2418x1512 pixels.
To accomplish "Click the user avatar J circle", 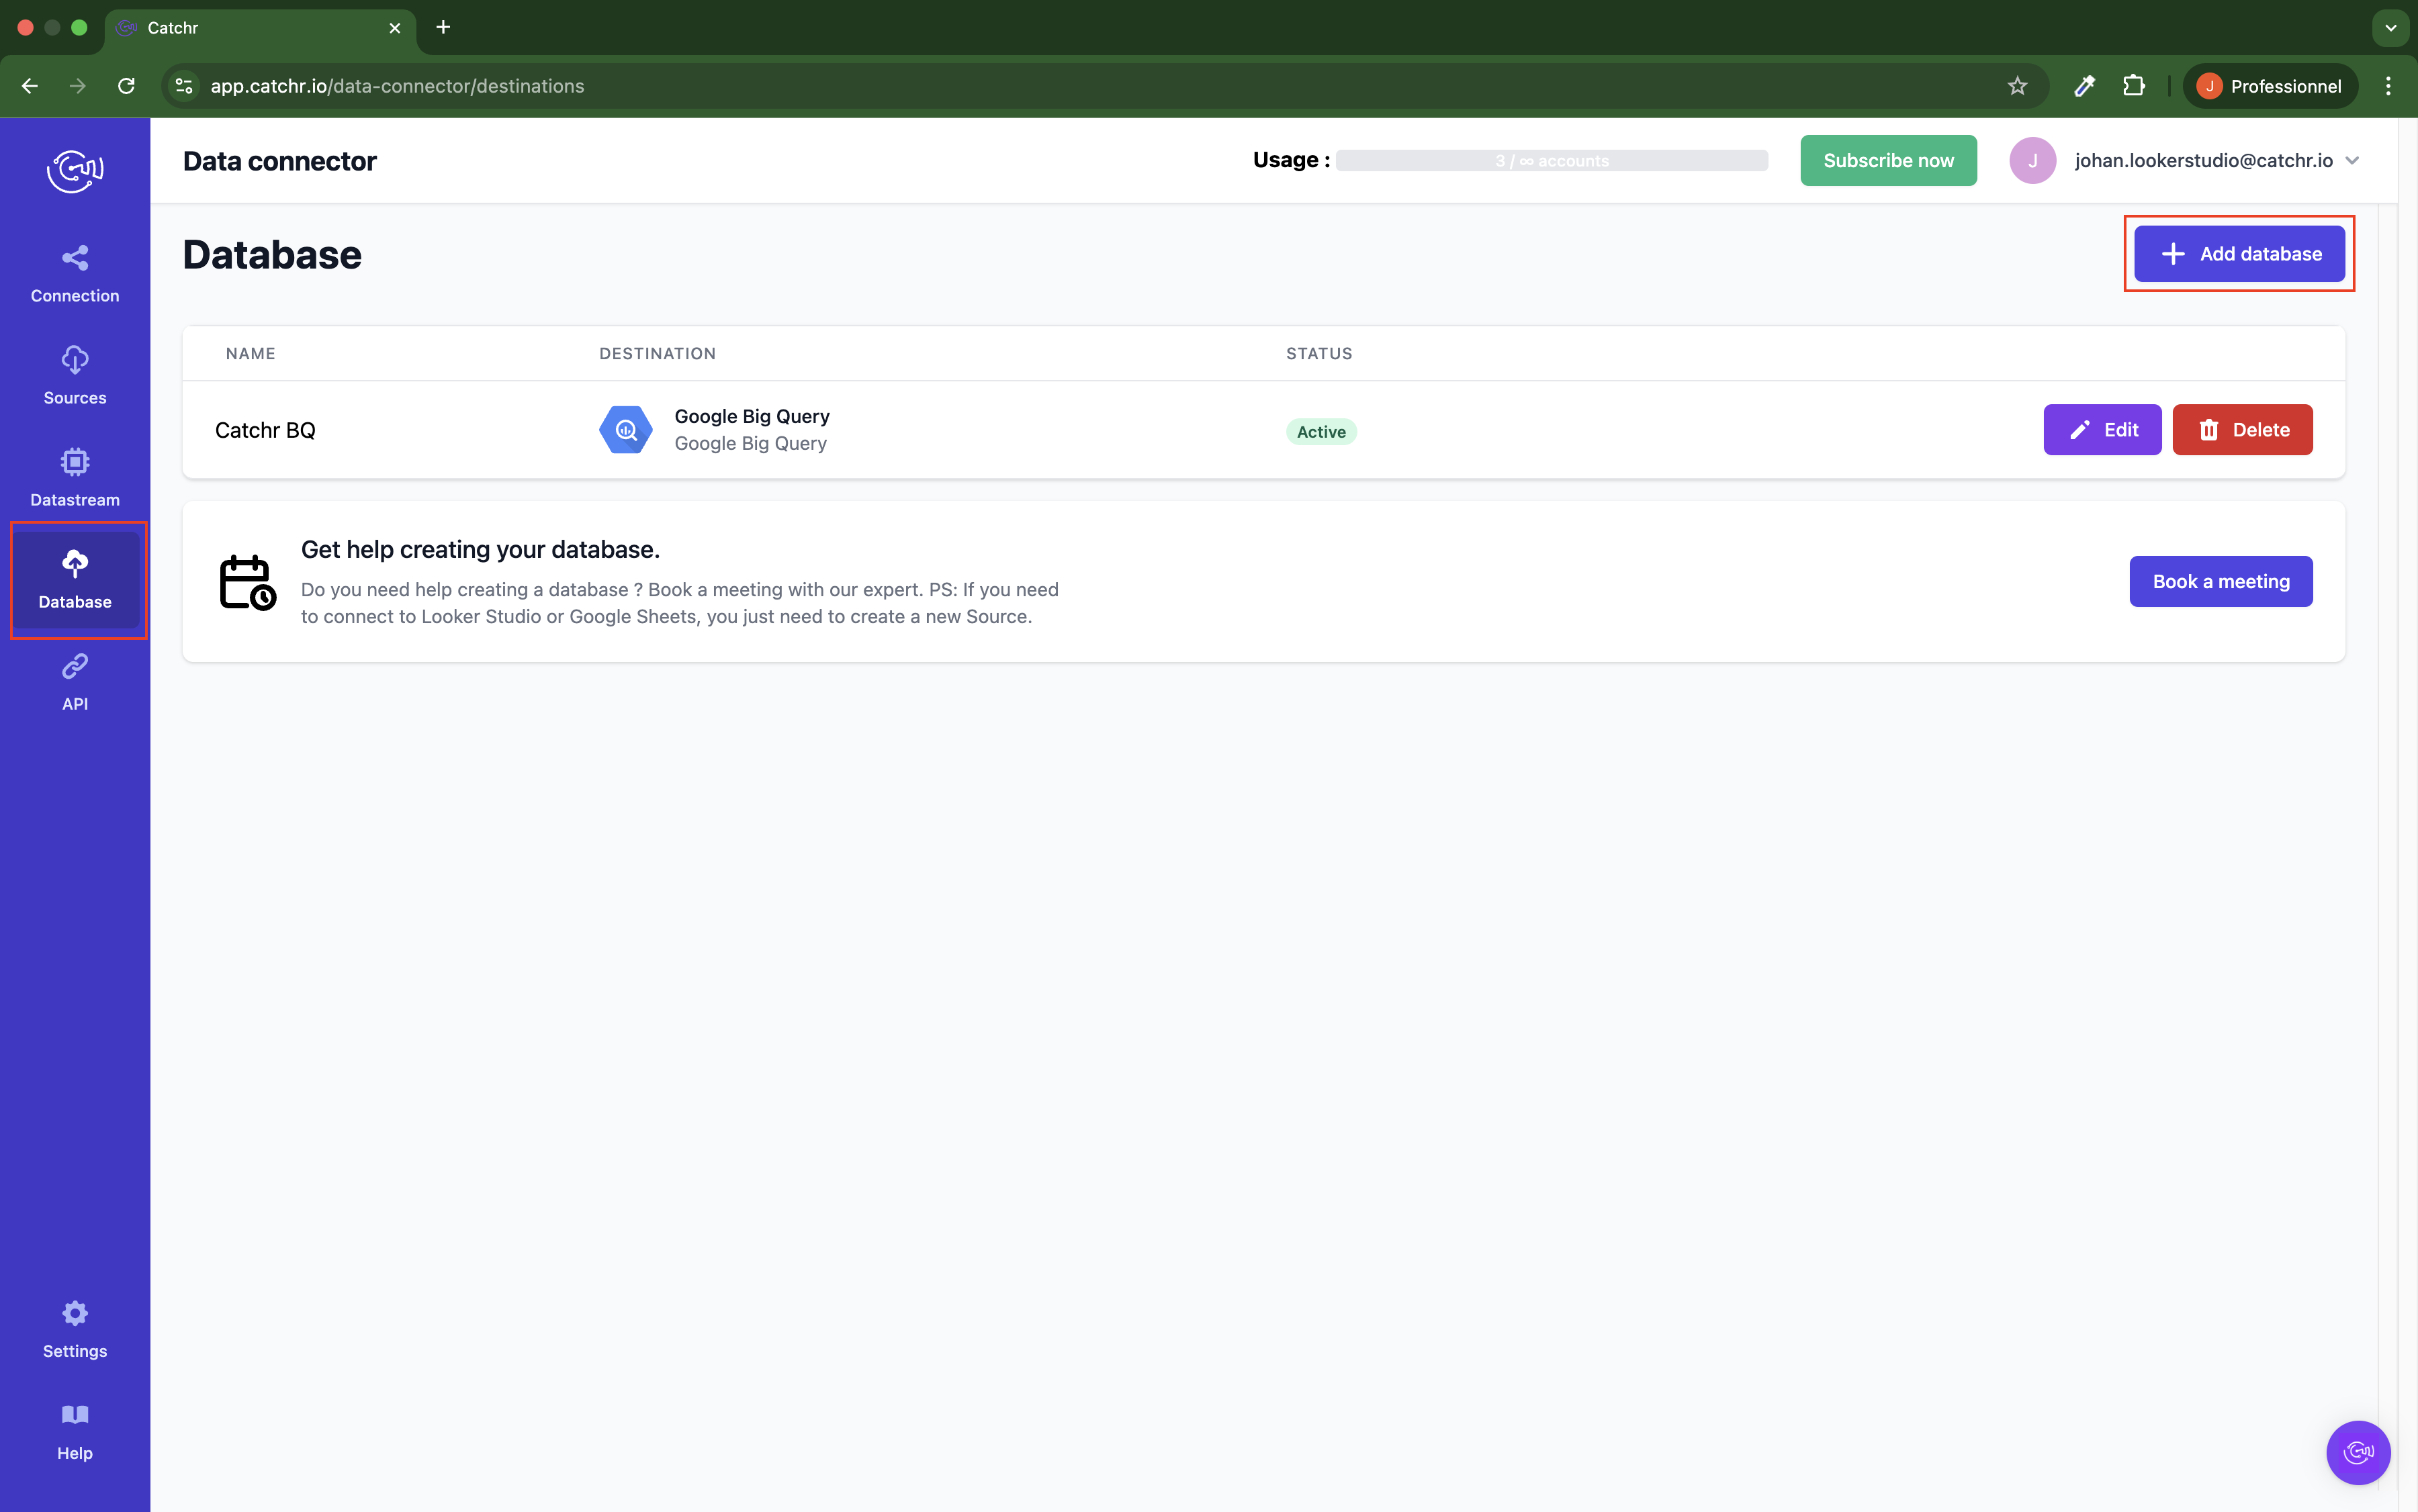I will pos(2032,161).
